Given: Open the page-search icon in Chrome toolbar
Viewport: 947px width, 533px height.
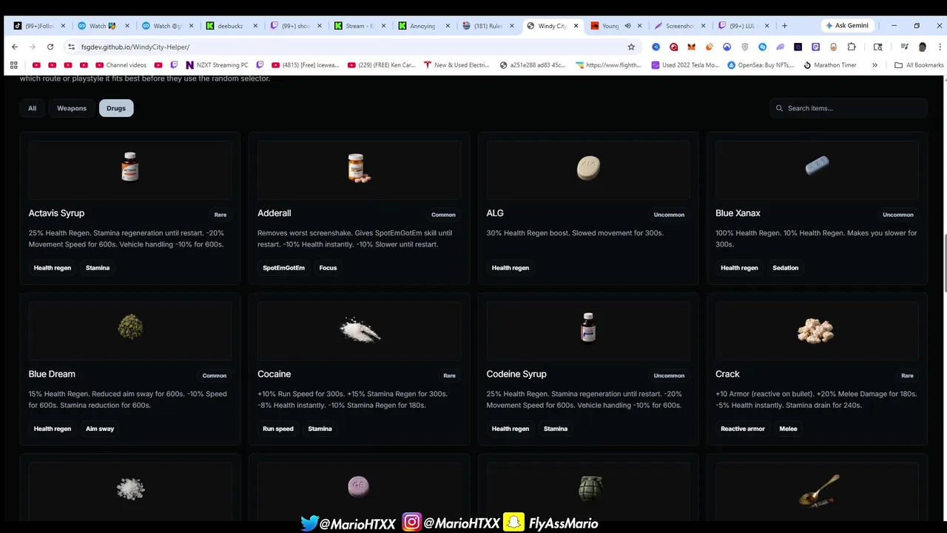Looking at the screenshot, I should [877, 47].
